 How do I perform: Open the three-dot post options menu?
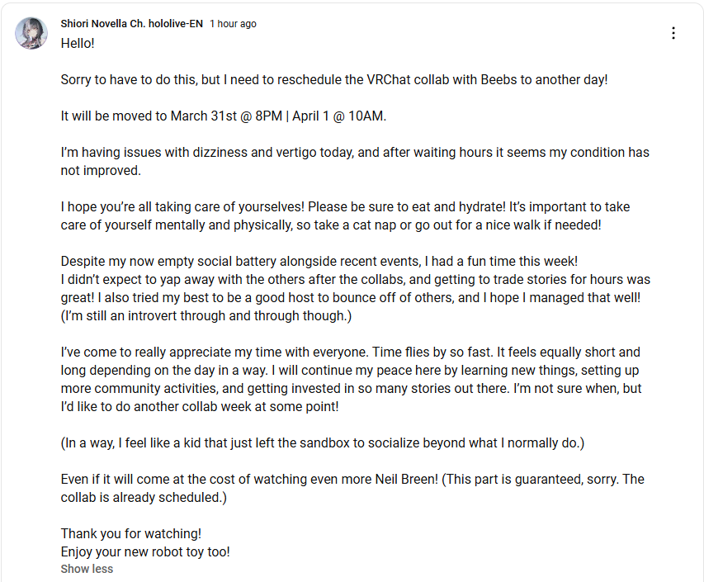tap(673, 33)
